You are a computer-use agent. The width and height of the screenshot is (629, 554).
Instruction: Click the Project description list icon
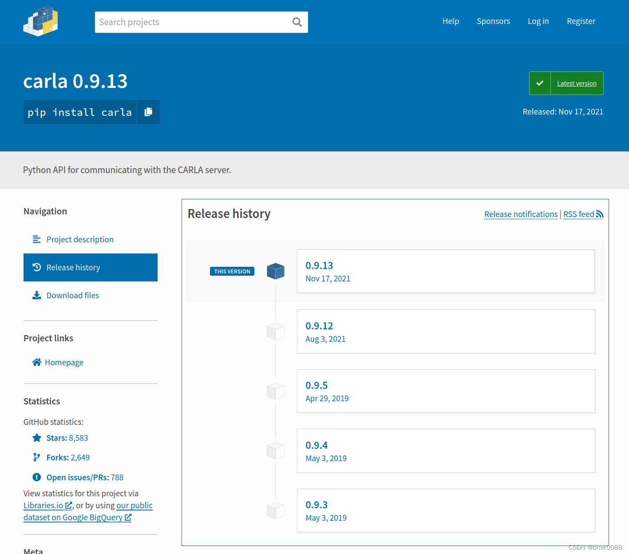[x=37, y=239]
